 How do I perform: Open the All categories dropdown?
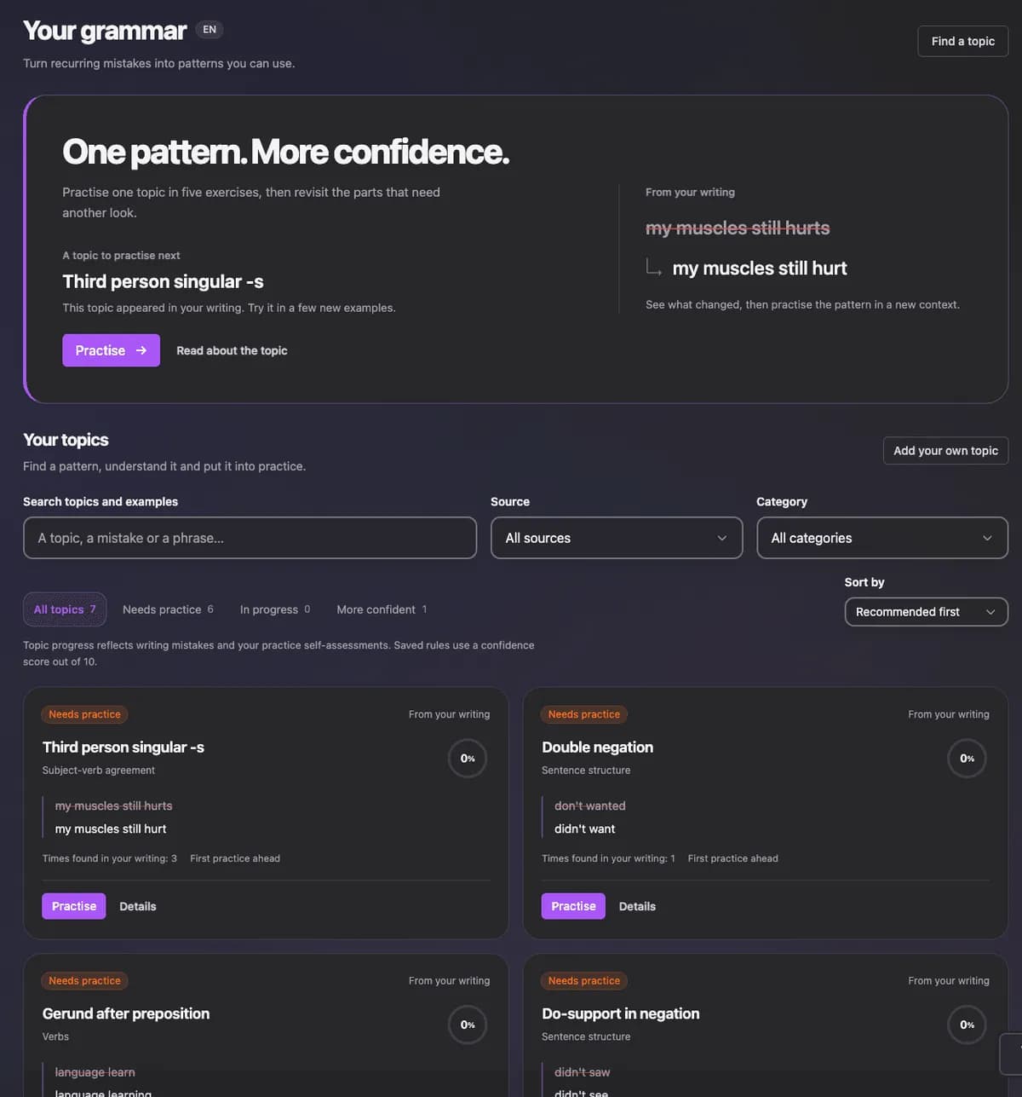[882, 538]
